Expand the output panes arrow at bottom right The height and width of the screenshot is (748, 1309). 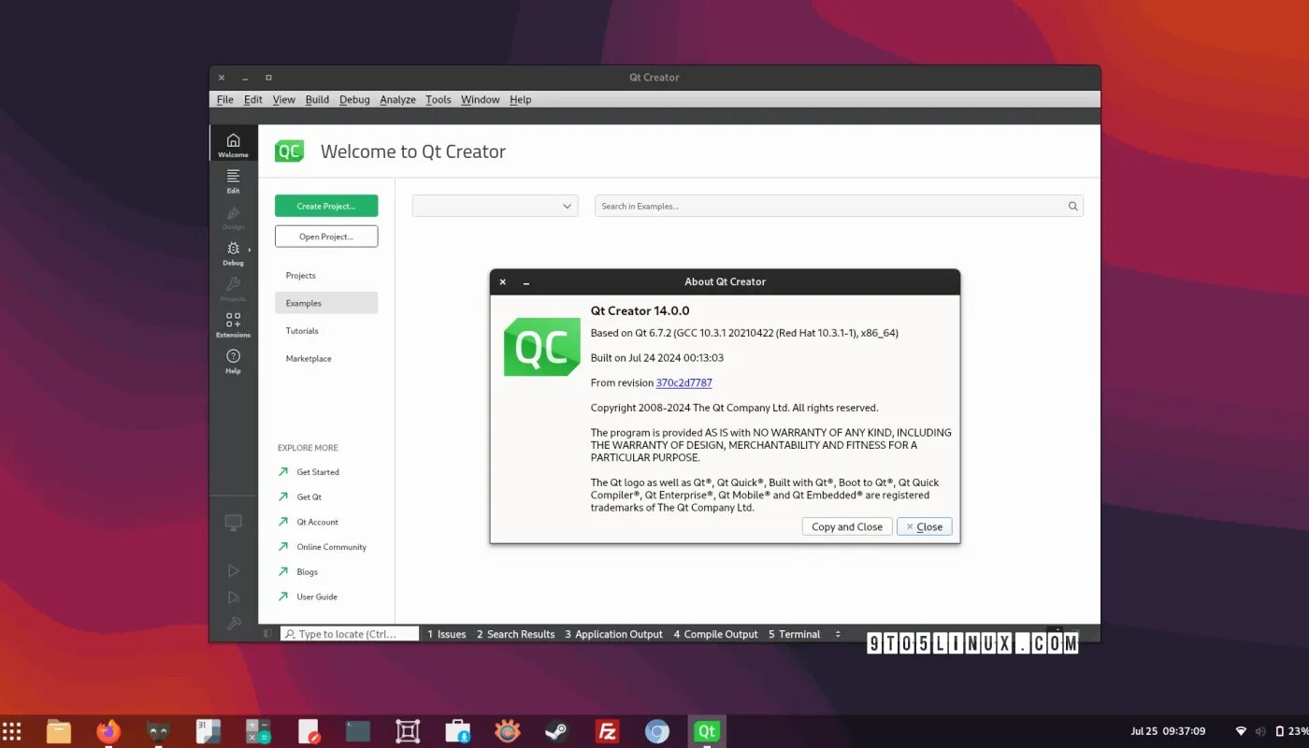coord(838,634)
